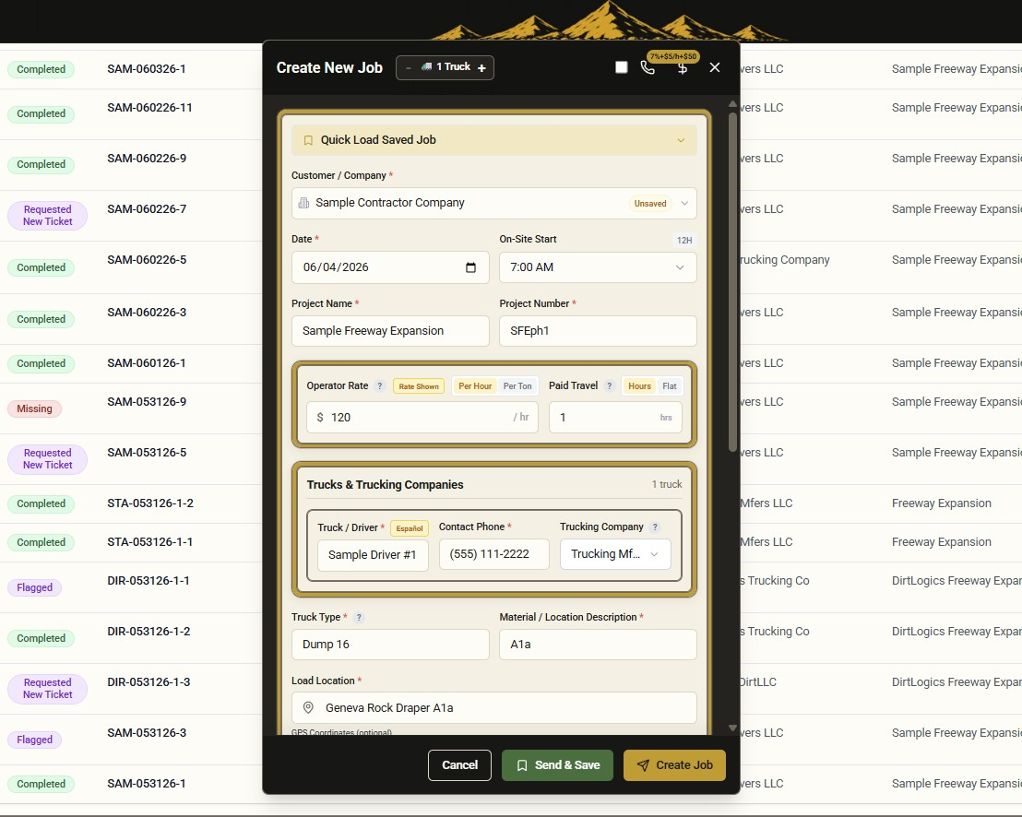The width and height of the screenshot is (1022, 817).
Task: Click the minus icon to remove a truck
Action: pyautogui.click(x=409, y=67)
